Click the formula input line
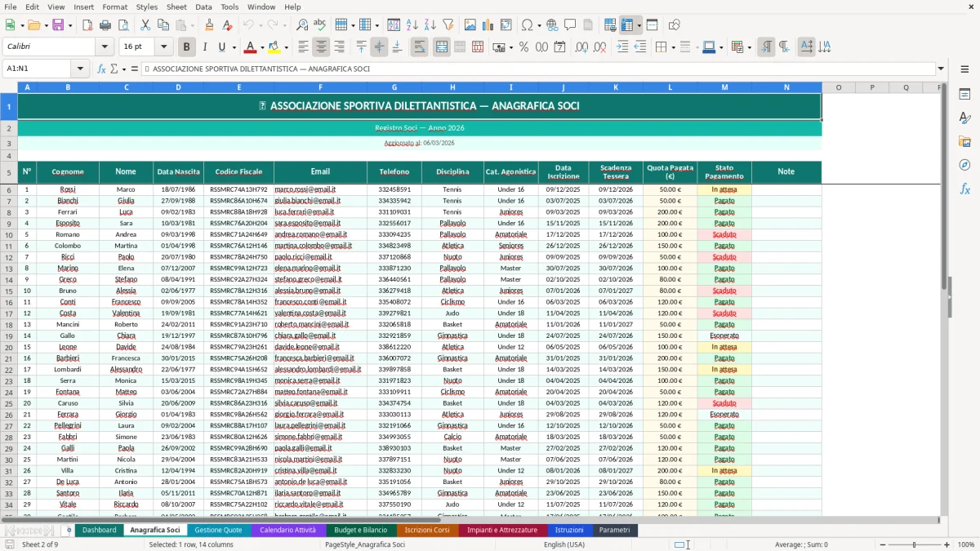The image size is (980, 551). (537, 69)
